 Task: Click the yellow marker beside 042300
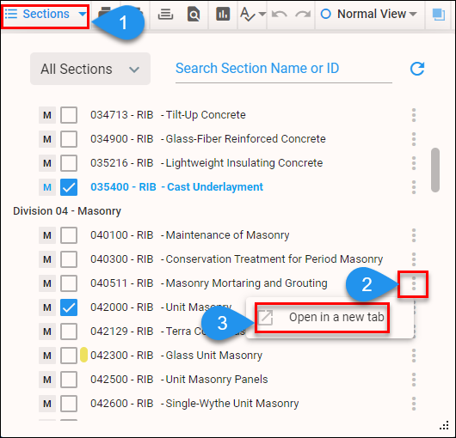click(83, 355)
